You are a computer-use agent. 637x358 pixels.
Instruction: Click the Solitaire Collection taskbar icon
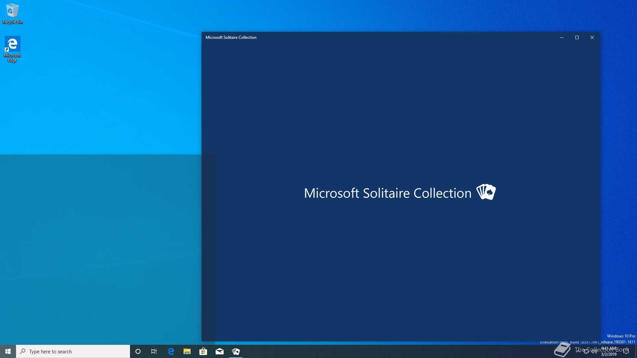[x=236, y=351]
